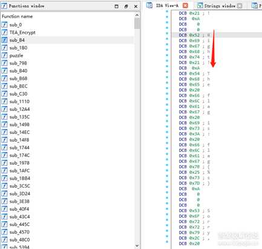
Task: Select function sub_1110
Action: 19,101
